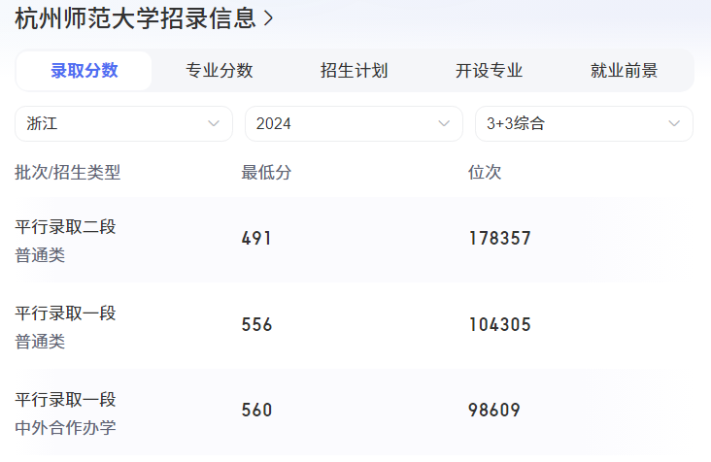Click the 位次 column header
The image size is (711, 462).
point(485,172)
